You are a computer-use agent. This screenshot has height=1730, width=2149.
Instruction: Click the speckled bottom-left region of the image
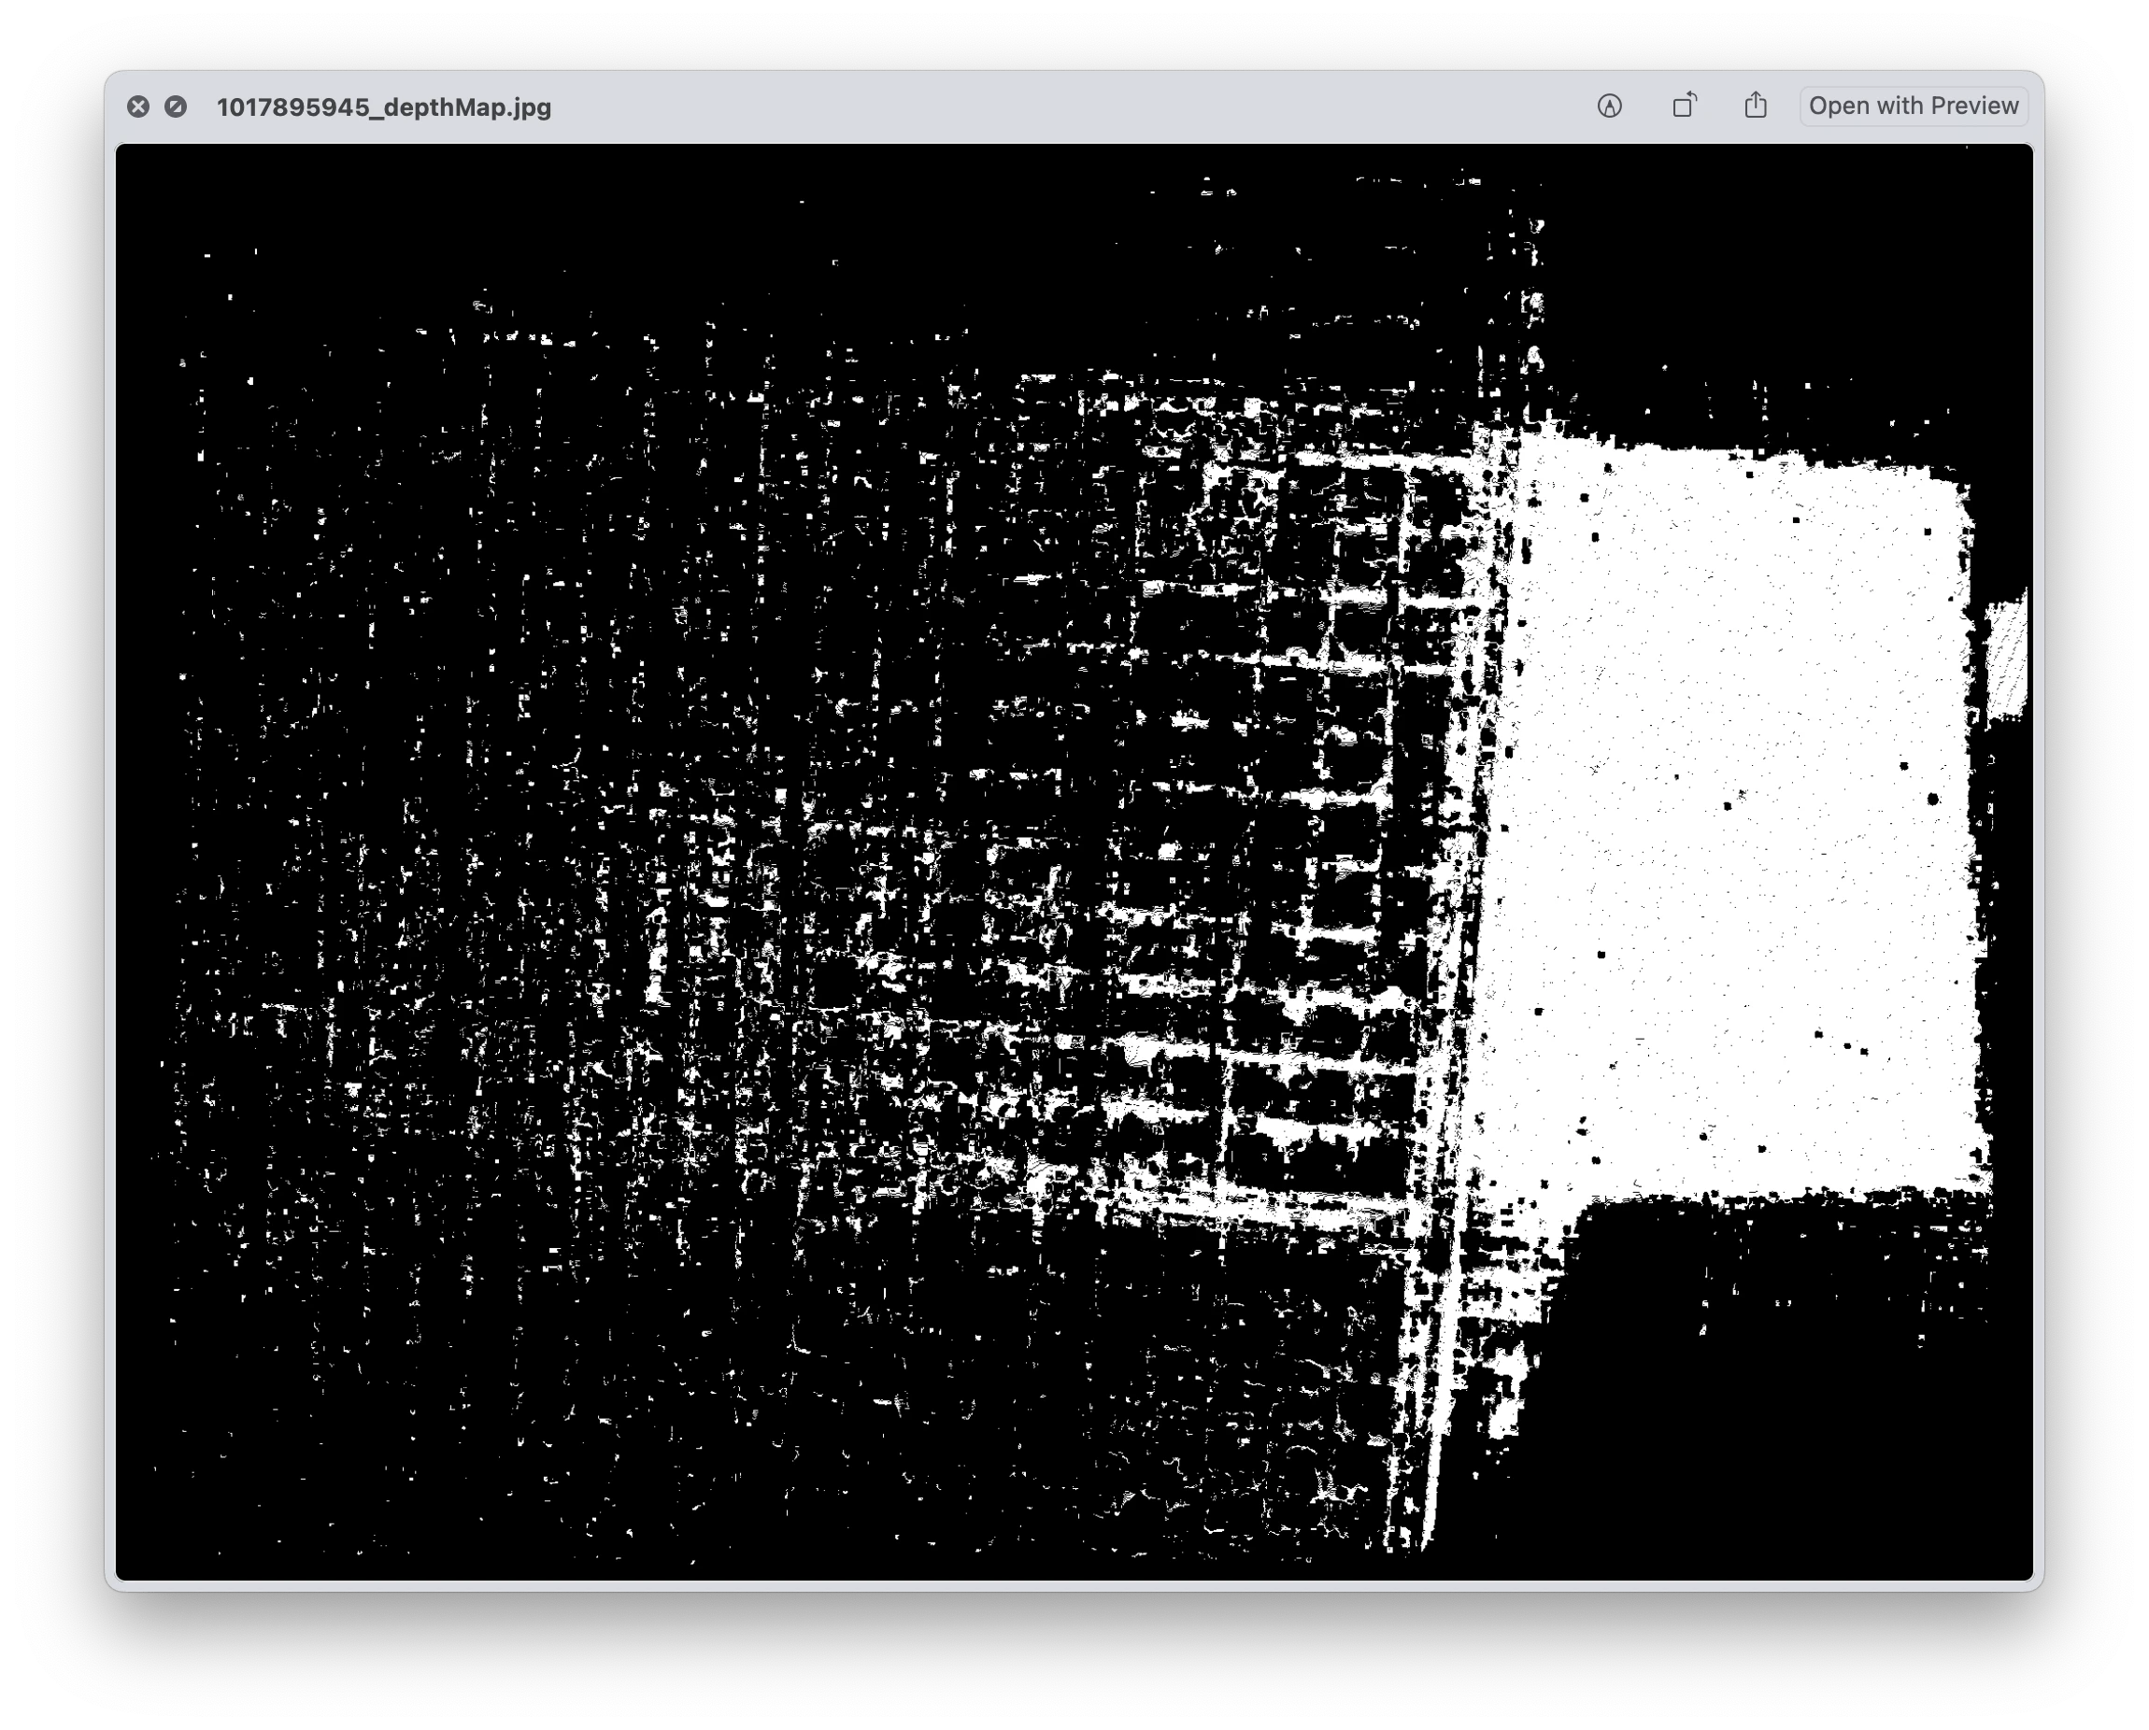(349, 1396)
